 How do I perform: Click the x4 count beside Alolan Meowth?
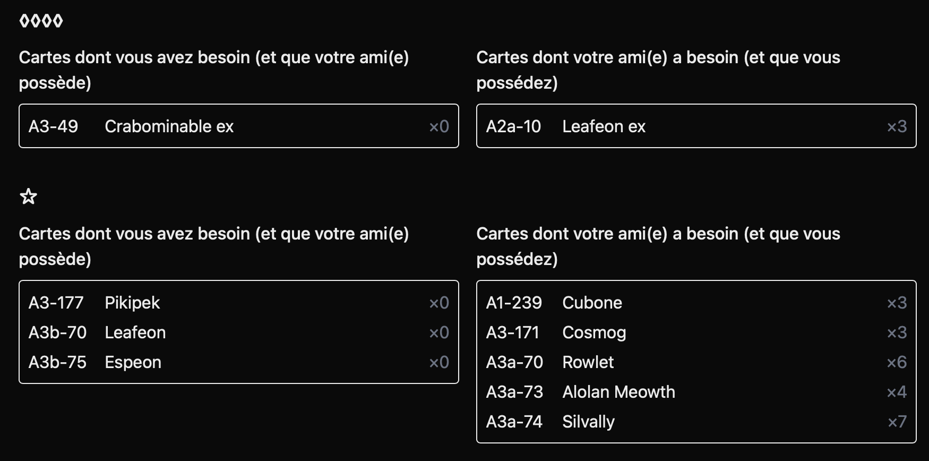(897, 392)
